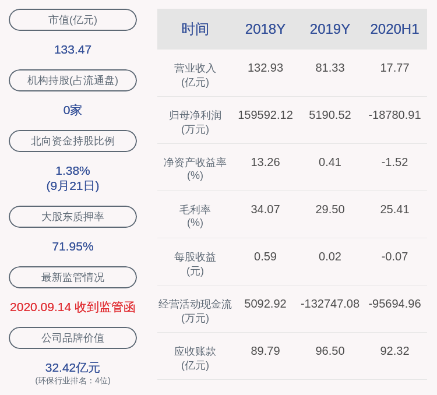The width and height of the screenshot is (437, 395).
Task: Click the 每股收益(元) row label
Action: [x=195, y=264]
